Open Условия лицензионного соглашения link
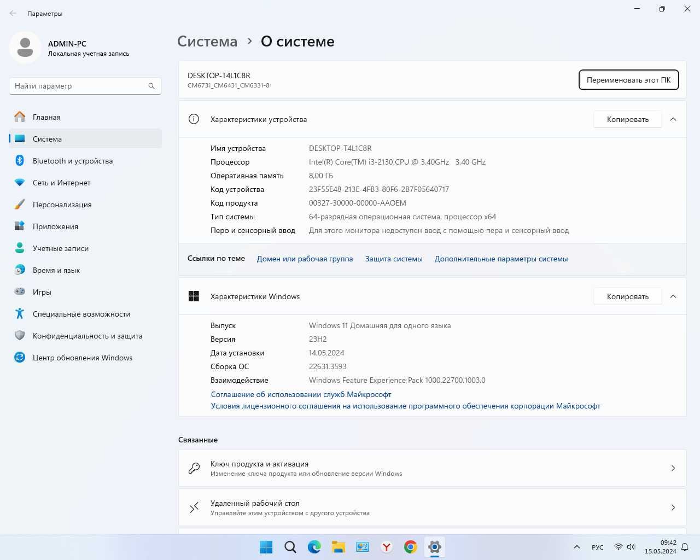This screenshot has height=560, width=700. (406, 406)
